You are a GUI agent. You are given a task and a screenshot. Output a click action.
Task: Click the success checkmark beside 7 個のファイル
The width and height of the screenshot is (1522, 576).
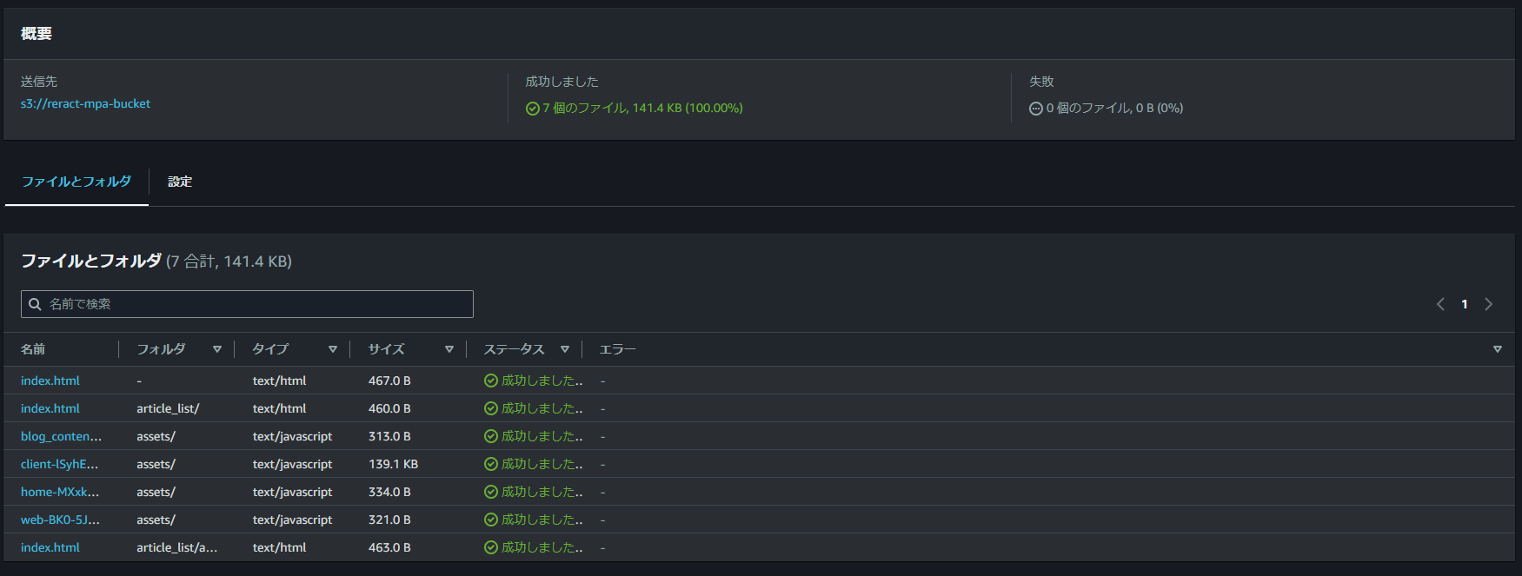(531, 108)
